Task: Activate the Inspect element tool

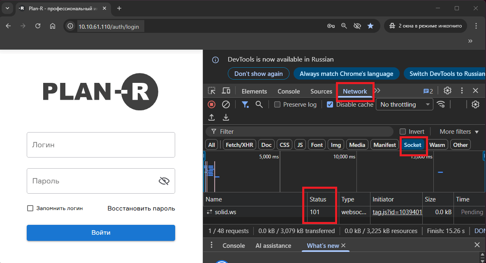Action: pyautogui.click(x=211, y=91)
